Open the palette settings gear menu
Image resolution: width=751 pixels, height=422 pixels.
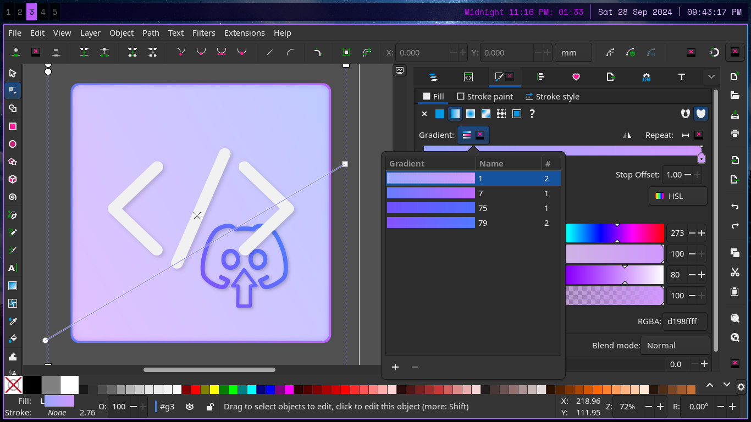point(741,386)
